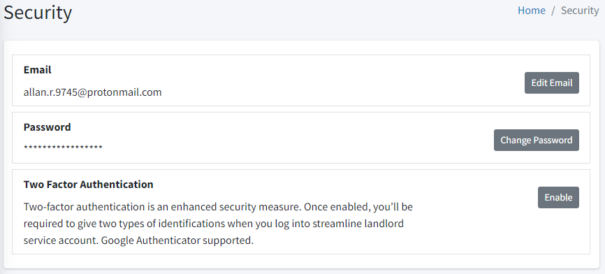Click inside the Email card area
605x274 pixels.
tap(301, 80)
